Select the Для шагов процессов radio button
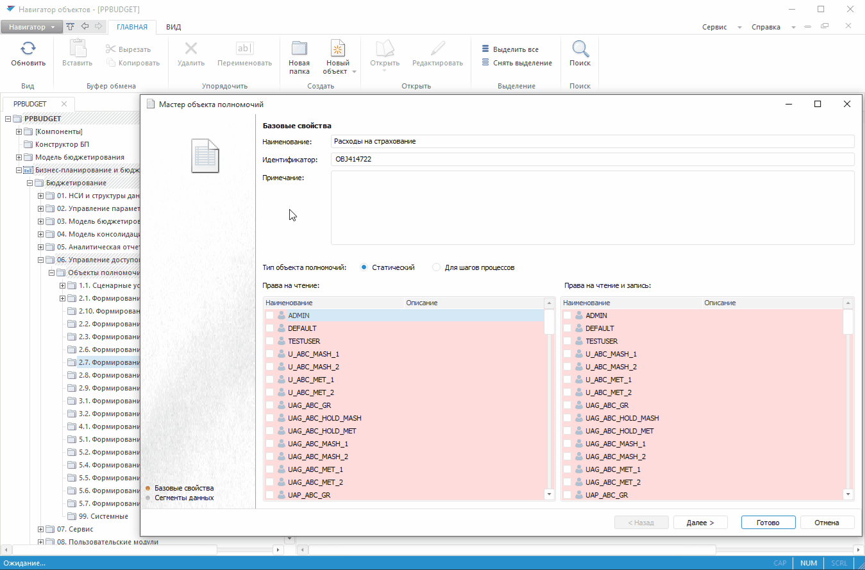 437,267
